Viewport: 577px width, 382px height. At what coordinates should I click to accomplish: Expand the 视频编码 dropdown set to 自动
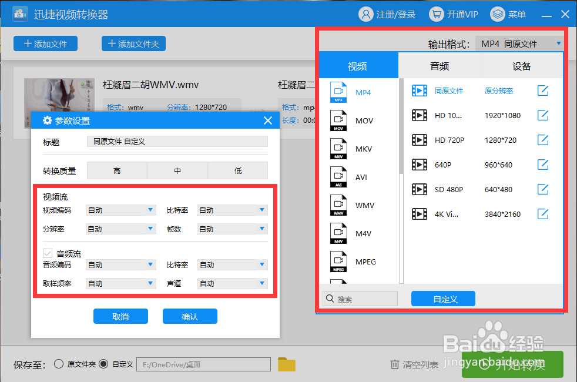tap(120, 210)
